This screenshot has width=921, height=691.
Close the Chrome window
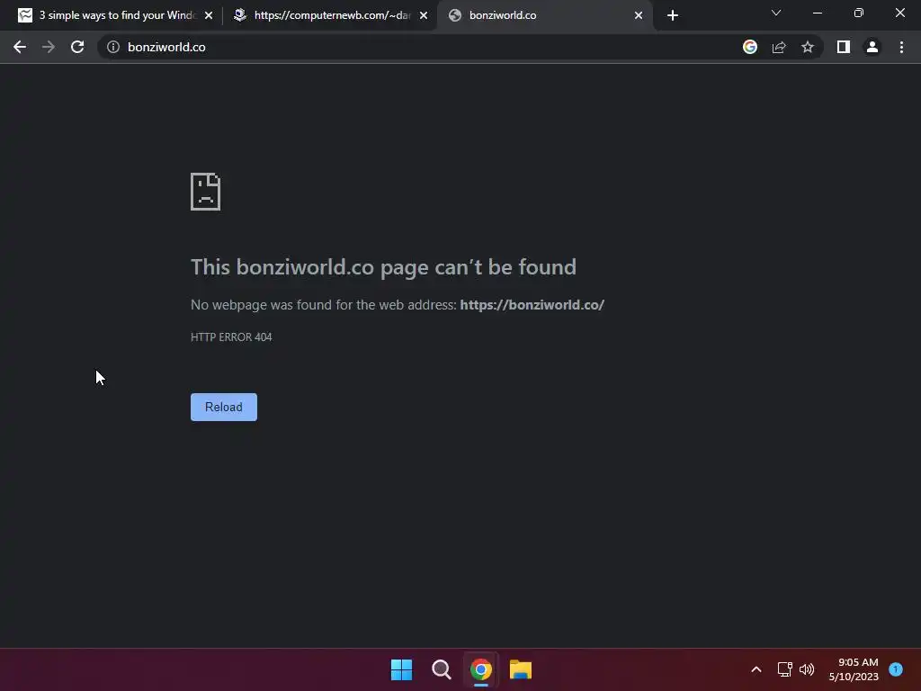(x=899, y=13)
